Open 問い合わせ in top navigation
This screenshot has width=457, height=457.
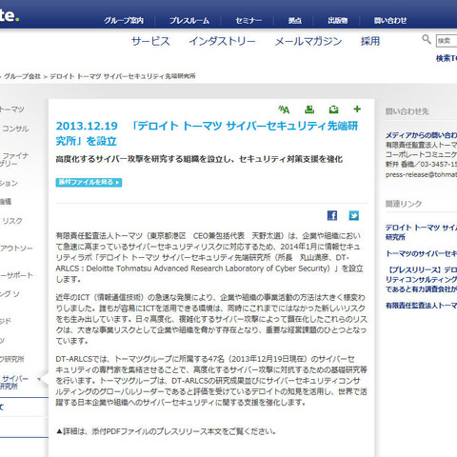(390, 21)
